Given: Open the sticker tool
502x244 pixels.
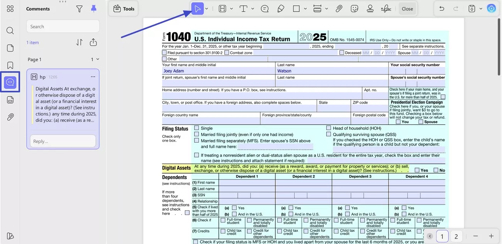Looking at the screenshot, I should click(354, 8).
